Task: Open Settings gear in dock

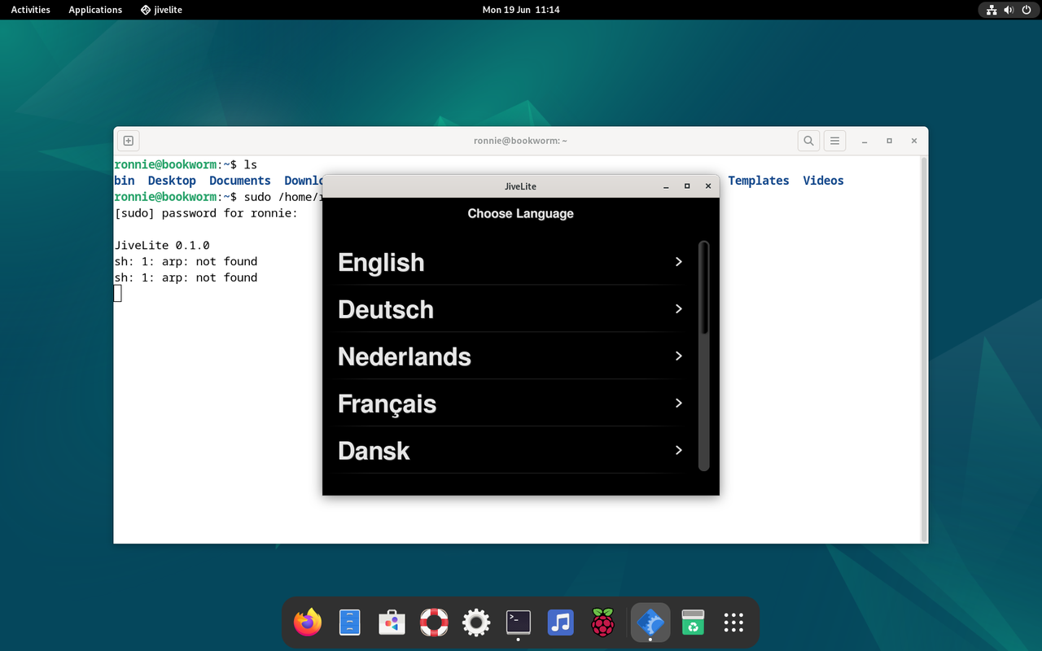Action: (476, 623)
